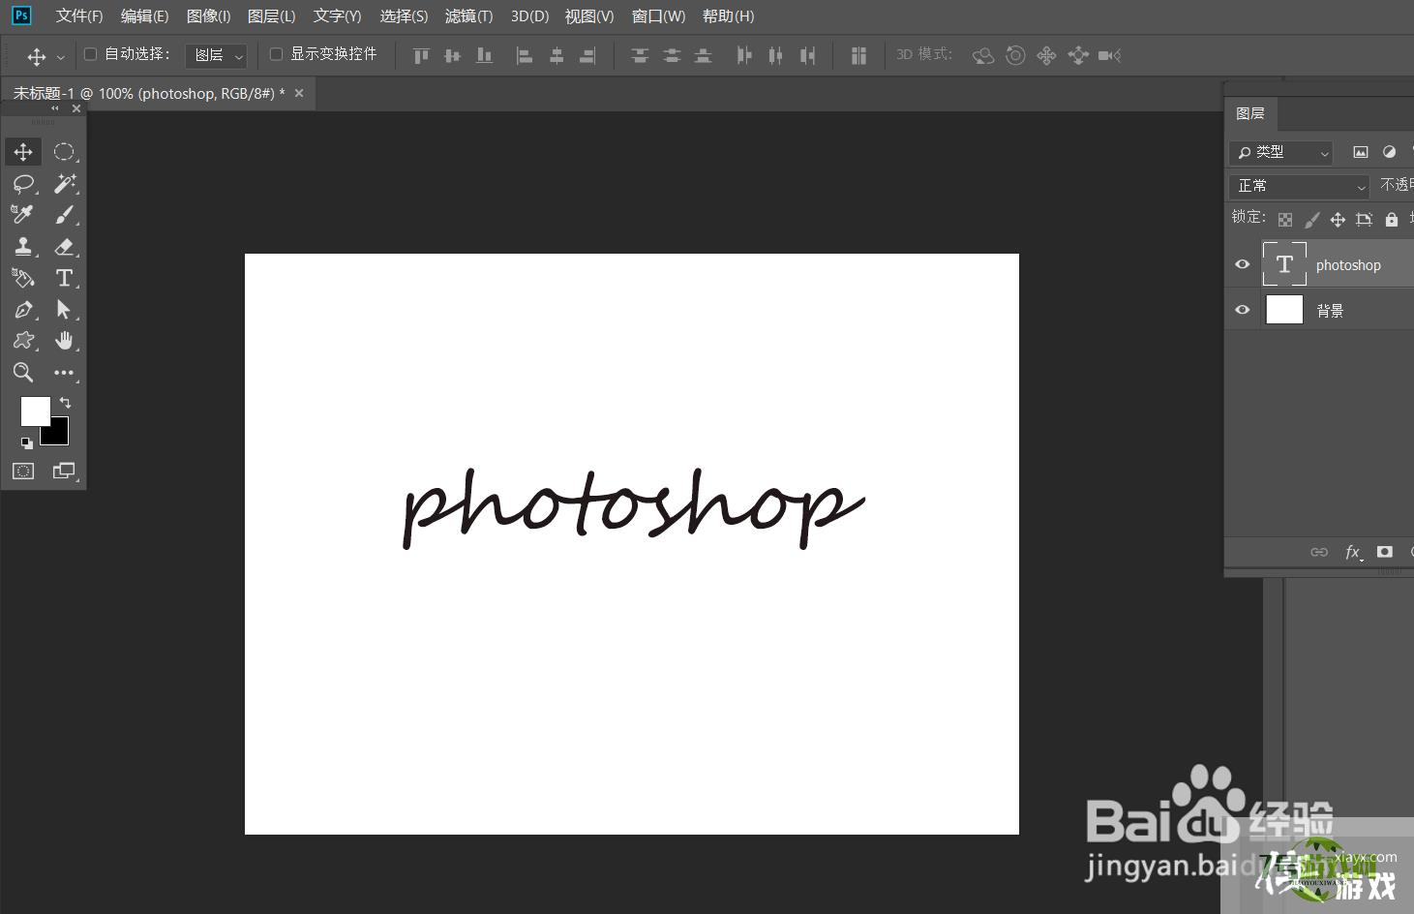The image size is (1414, 914).
Task: Open the 编辑(E) menu
Action: pos(144,16)
